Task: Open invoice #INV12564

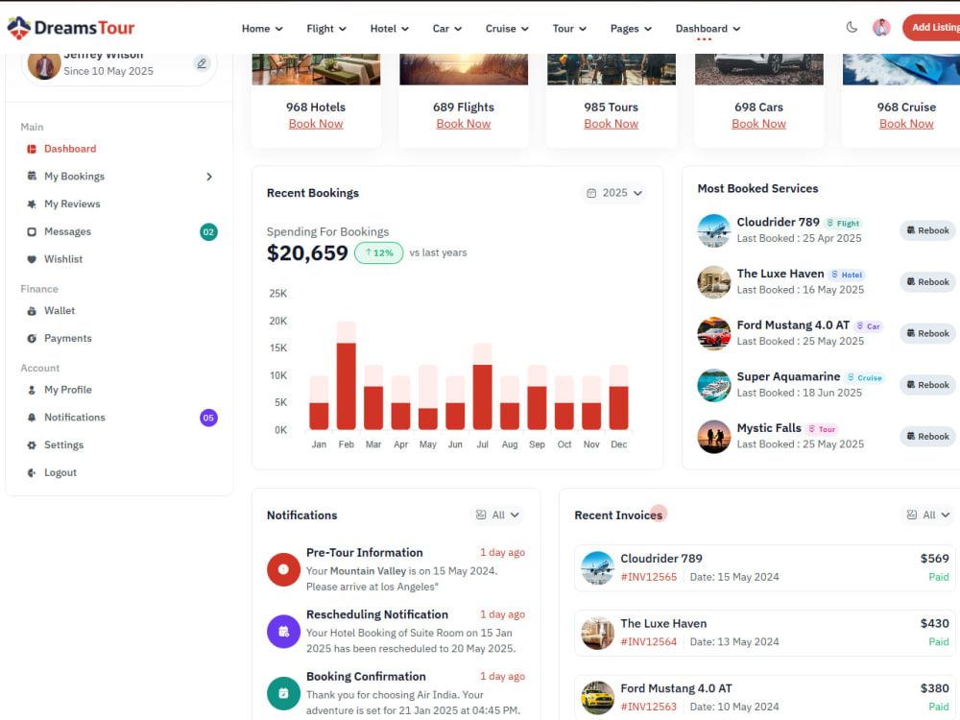Action: tap(649, 641)
